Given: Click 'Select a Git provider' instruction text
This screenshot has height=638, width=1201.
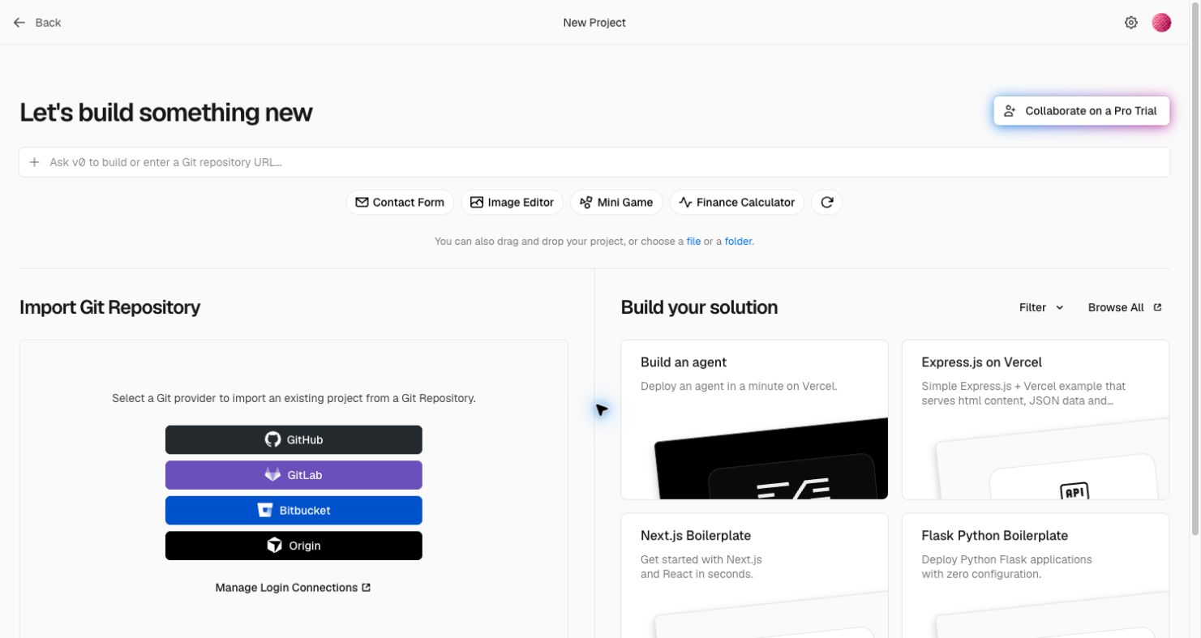Looking at the screenshot, I should pyautogui.click(x=294, y=399).
